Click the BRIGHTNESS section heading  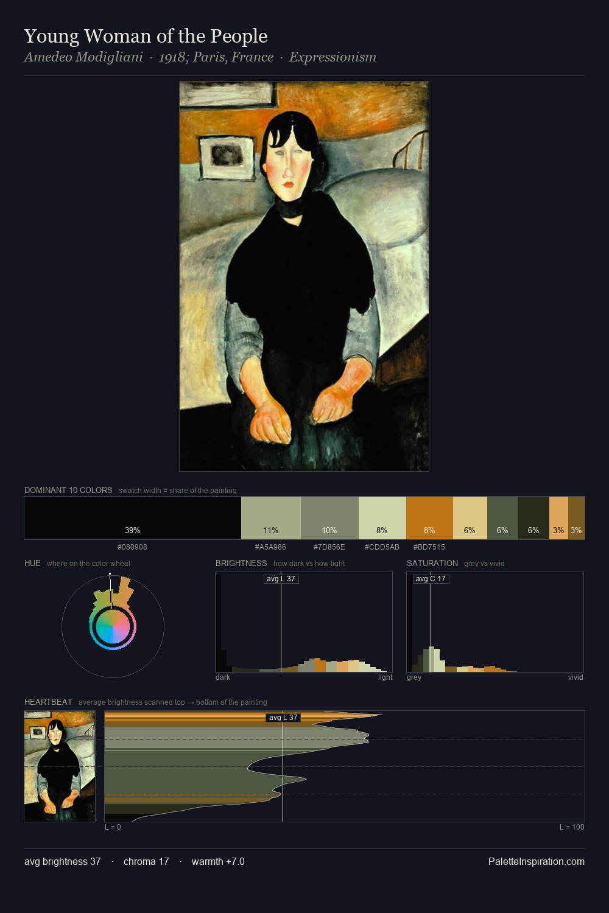(241, 563)
